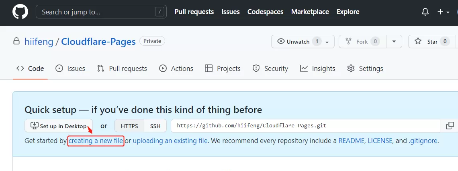The width and height of the screenshot is (458, 171).
Task: Click the uploading an existing file link
Action: (170, 141)
